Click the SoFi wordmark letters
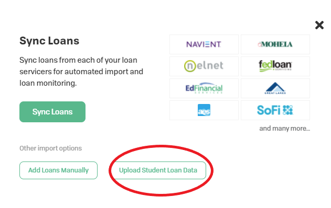 click(x=269, y=110)
